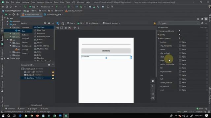The width and height of the screenshot is (211, 118).
Task: Zoom to fit screen icon
Action: point(153,98)
